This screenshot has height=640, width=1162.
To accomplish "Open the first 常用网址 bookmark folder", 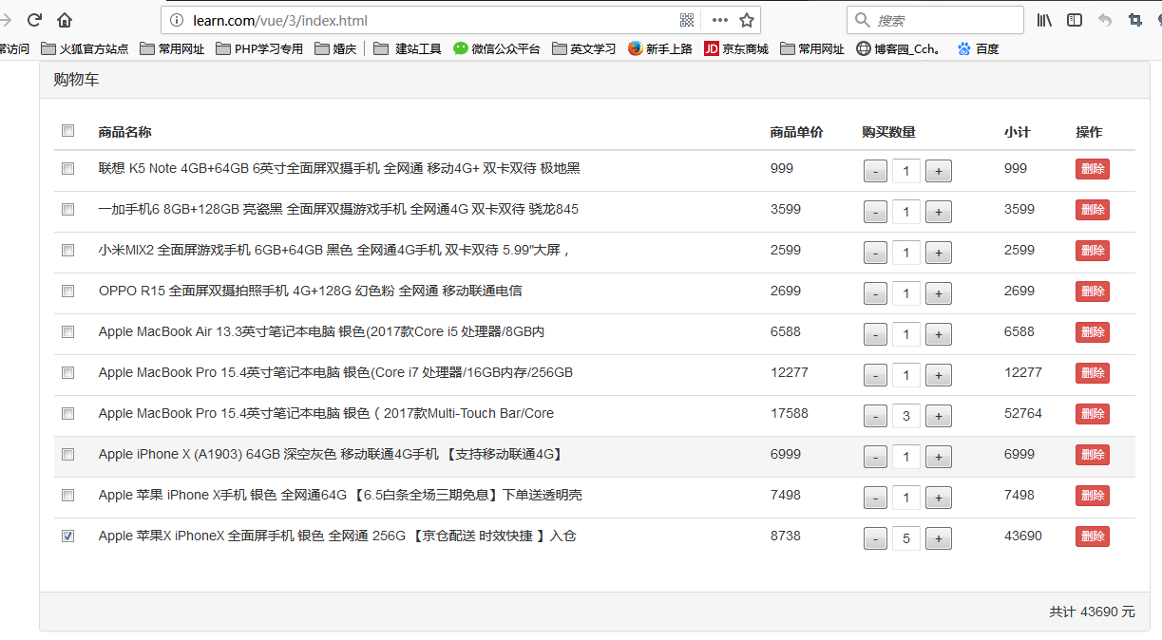I will point(172,48).
